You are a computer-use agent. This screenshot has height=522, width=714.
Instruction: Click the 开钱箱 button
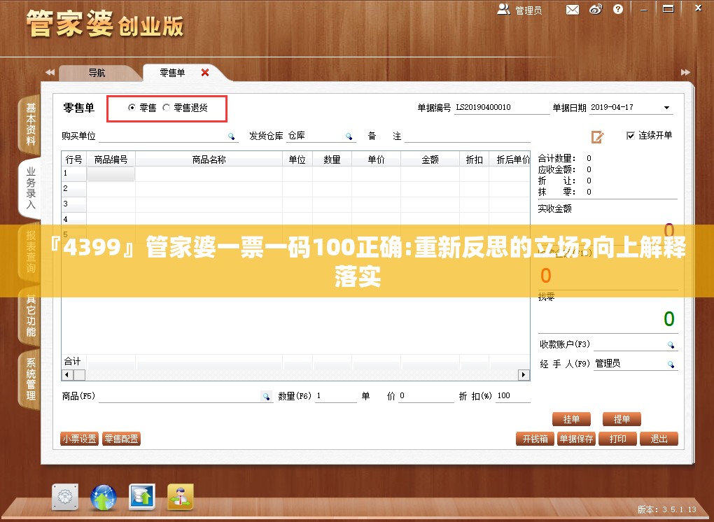tap(535, 439)
